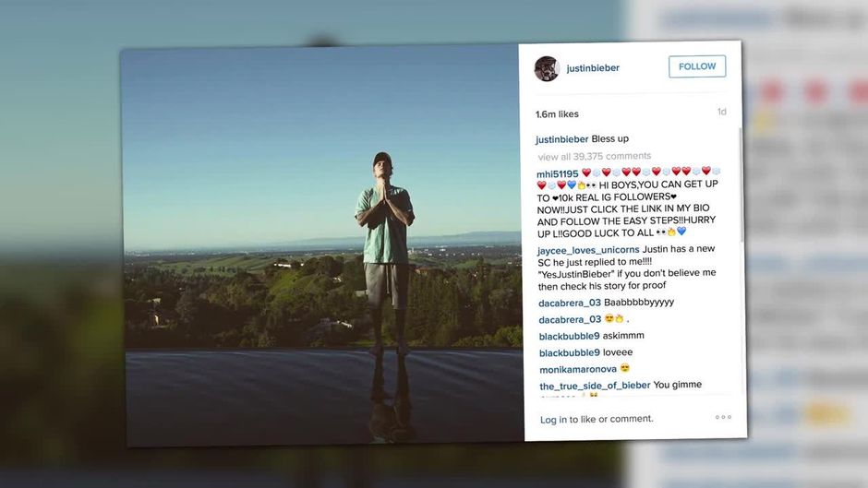
Task: Click the 1d post timestamp
Action: pyautogui.click(x=722, y=112)
